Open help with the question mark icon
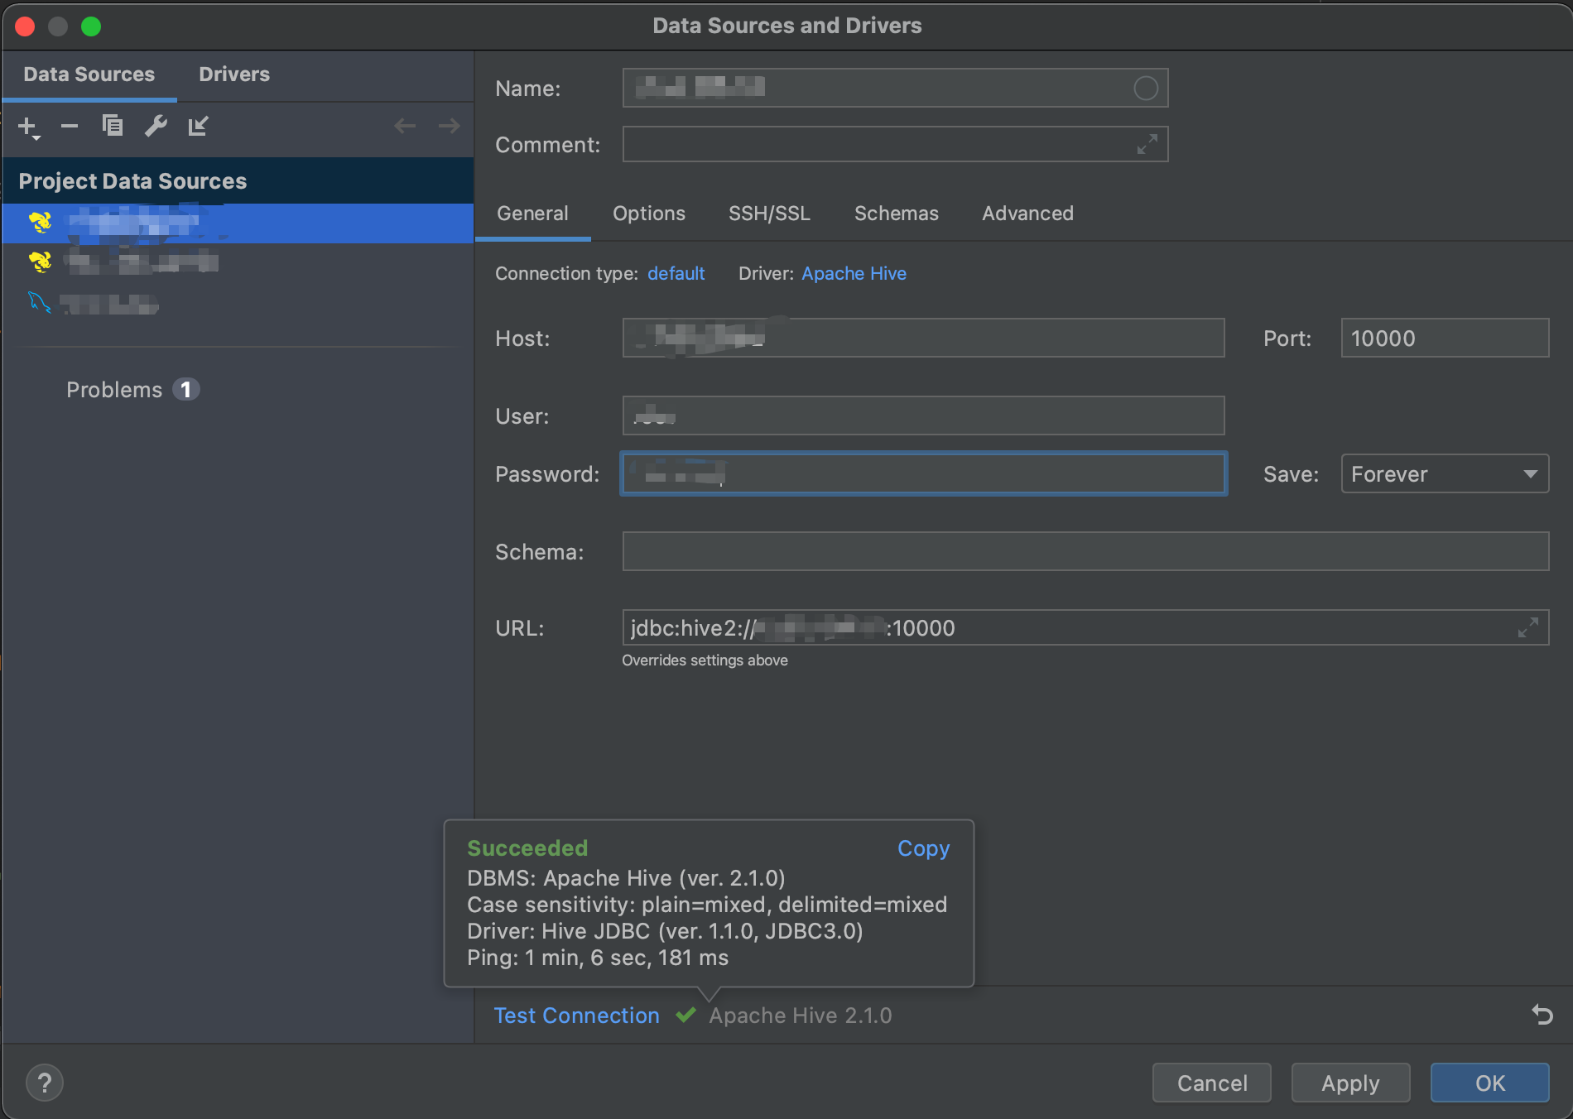Viewport: 1573px width, 1119px height. (x=44, y=1082)
